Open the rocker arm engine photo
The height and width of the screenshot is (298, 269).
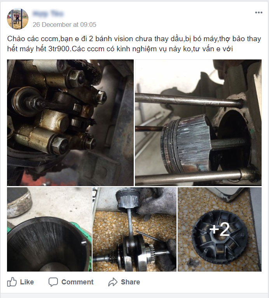70,123
